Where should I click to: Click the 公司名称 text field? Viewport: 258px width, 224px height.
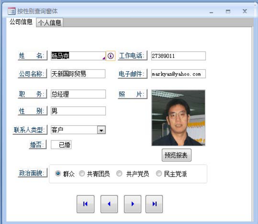[x=78, y=74]
